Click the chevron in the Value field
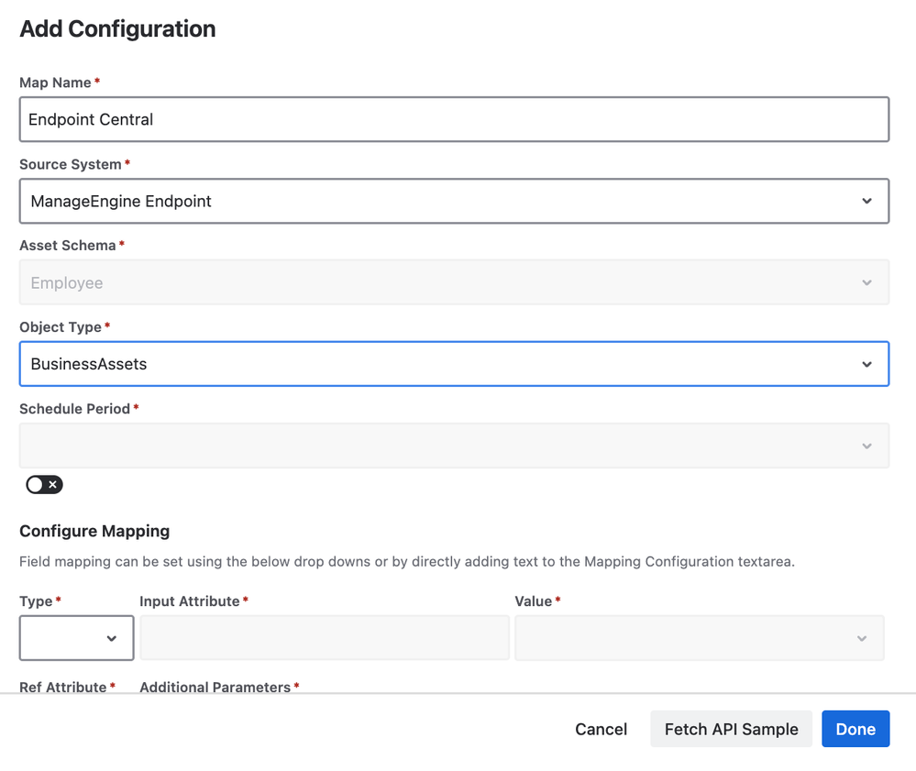The height and width of the screenshot is (771, 916). click(861, 639)
